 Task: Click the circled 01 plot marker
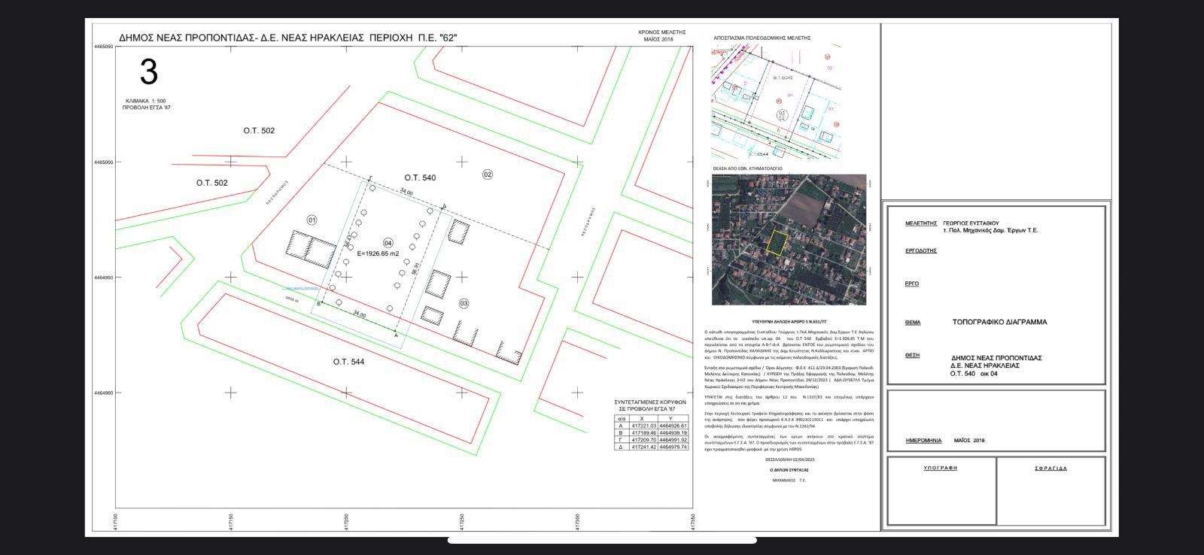(312, 220)
